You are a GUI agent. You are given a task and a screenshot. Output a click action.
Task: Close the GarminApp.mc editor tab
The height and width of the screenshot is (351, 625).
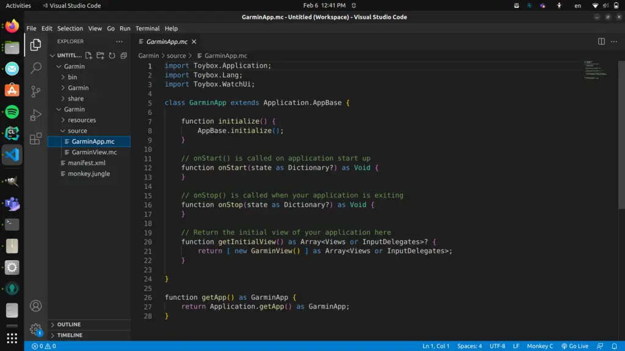(193, 41)
